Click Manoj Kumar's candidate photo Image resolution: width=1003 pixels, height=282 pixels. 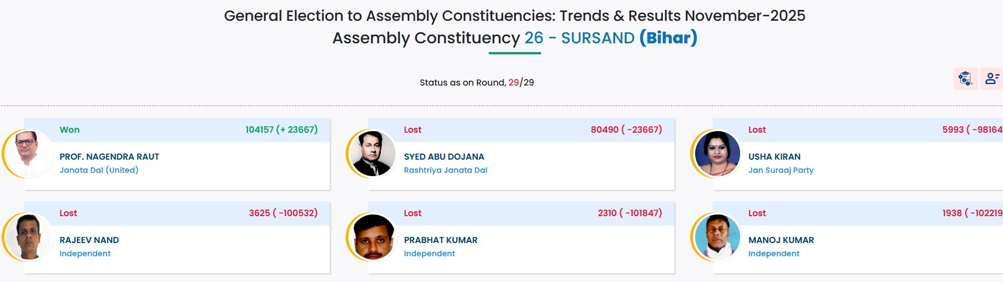(717, 237)
